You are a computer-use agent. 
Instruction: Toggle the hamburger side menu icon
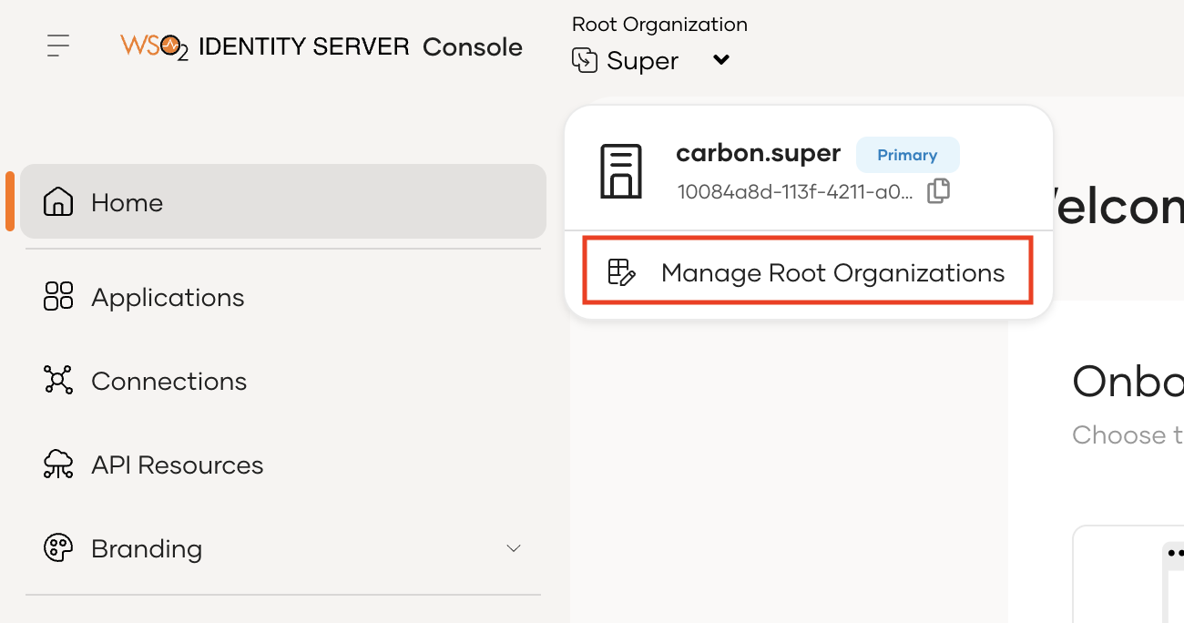[x=58, y=46]
